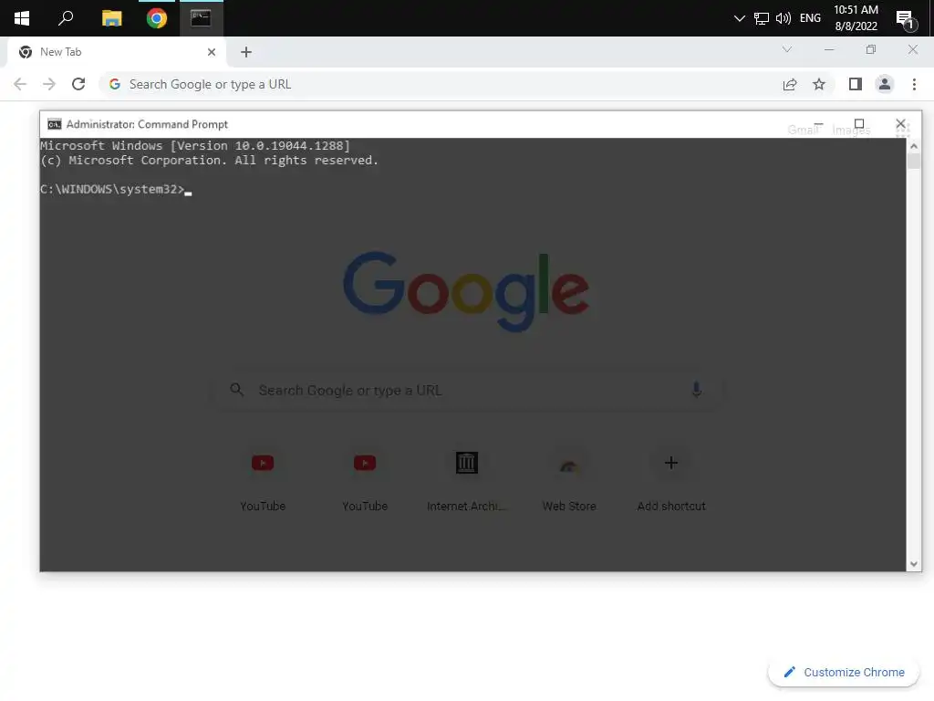Open Chrome three-dot menu
The width and height of the screenshot is (934, 701).
[914, 84]
